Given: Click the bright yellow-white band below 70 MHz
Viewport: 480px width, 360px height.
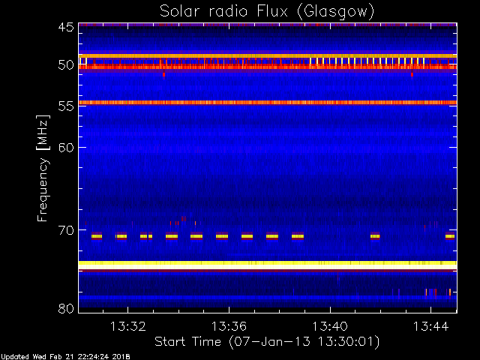Looking at the screenshot, I should click(268, 265).
